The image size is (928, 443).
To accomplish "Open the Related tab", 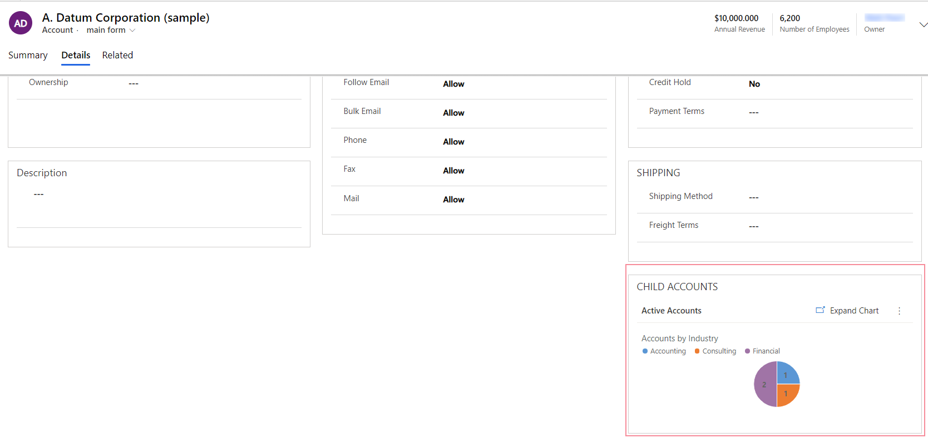I will pyautogui.click(x=117, y=55).
